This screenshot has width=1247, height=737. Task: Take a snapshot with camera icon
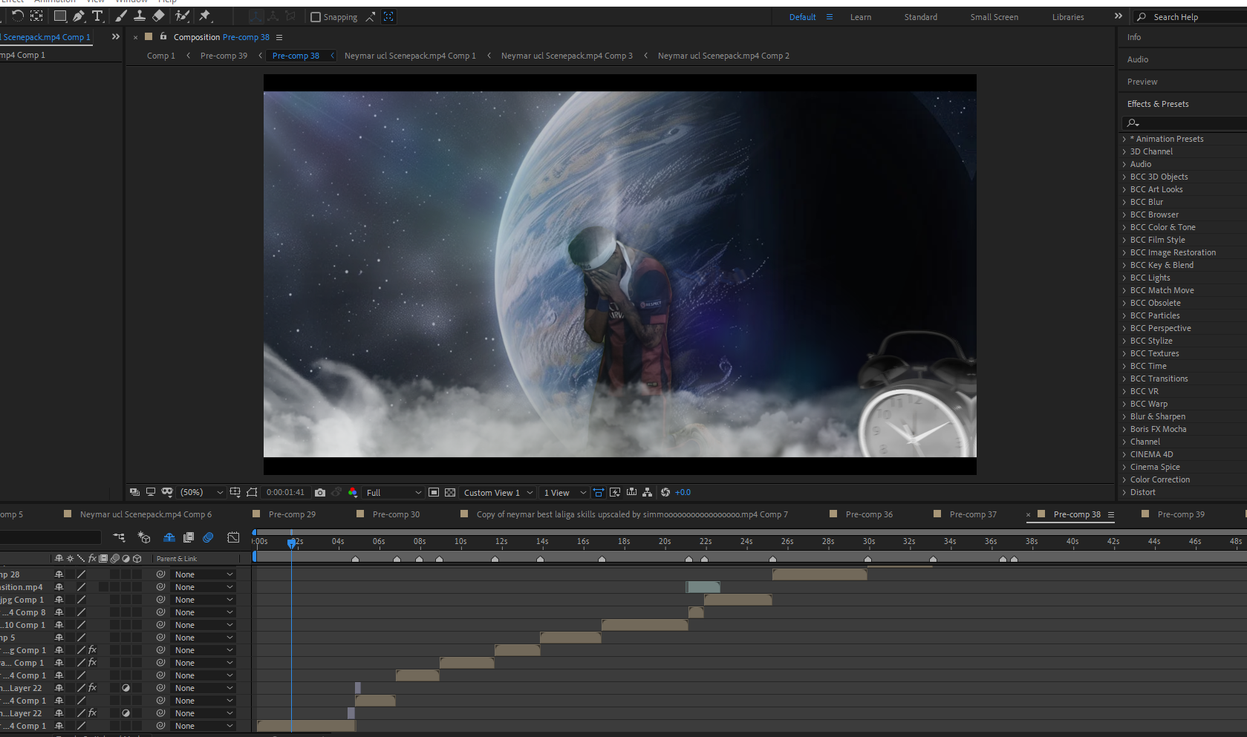click(x=320, y=493)
